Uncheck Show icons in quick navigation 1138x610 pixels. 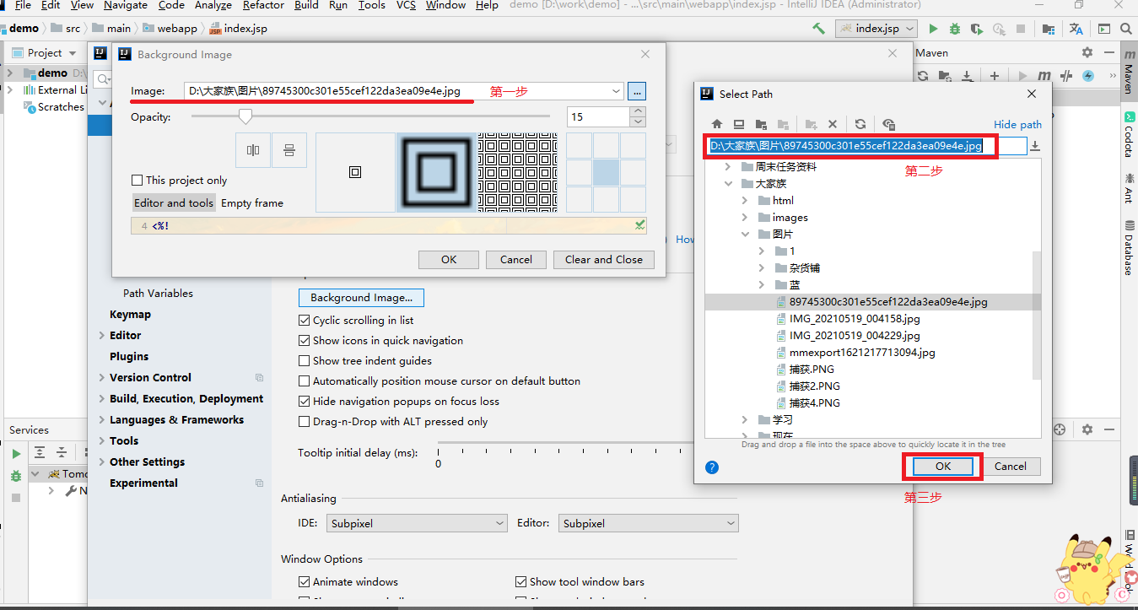[x=305, y=341]
